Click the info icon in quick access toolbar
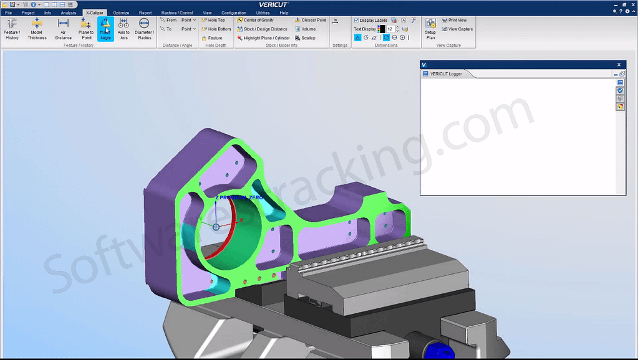This screenshot has height=360, width=638. pyautogui.click(x=33, y=4)
